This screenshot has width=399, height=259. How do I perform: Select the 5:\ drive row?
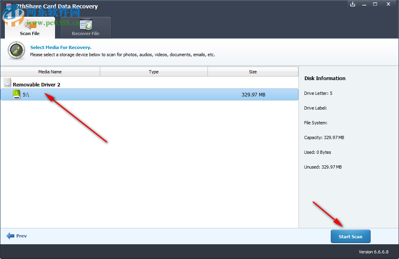tap(149, 94)
